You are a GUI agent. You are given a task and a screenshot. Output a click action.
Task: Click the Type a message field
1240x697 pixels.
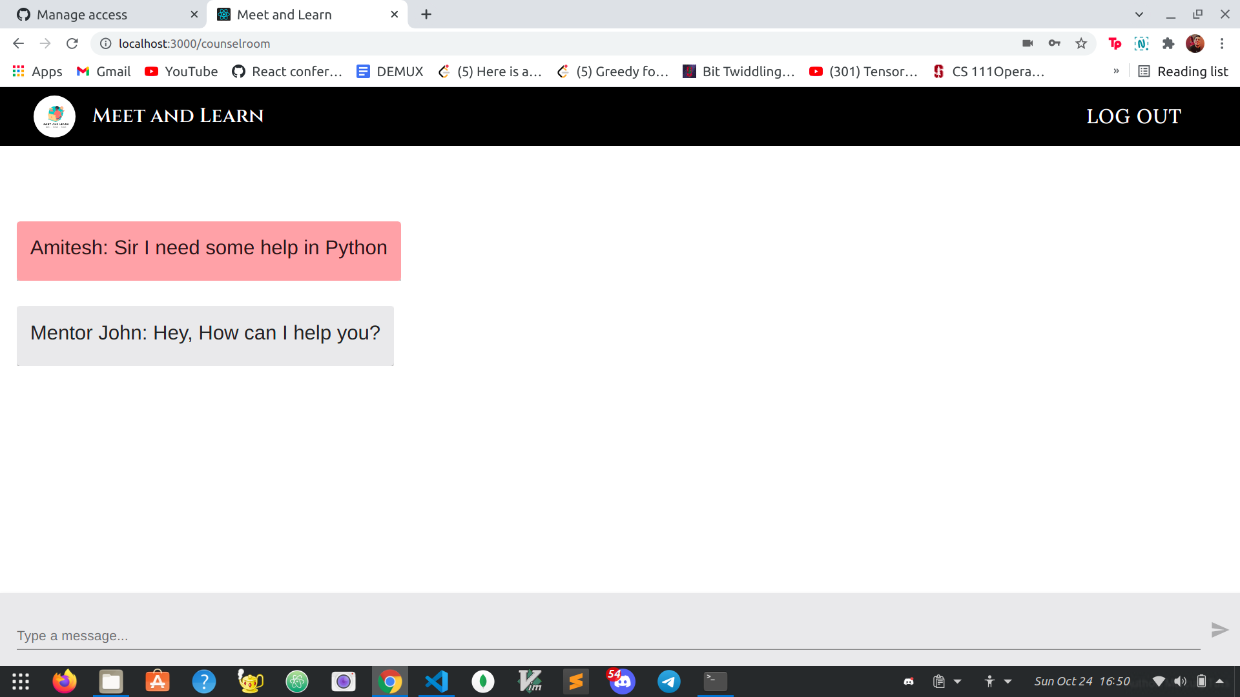[607, 636]
